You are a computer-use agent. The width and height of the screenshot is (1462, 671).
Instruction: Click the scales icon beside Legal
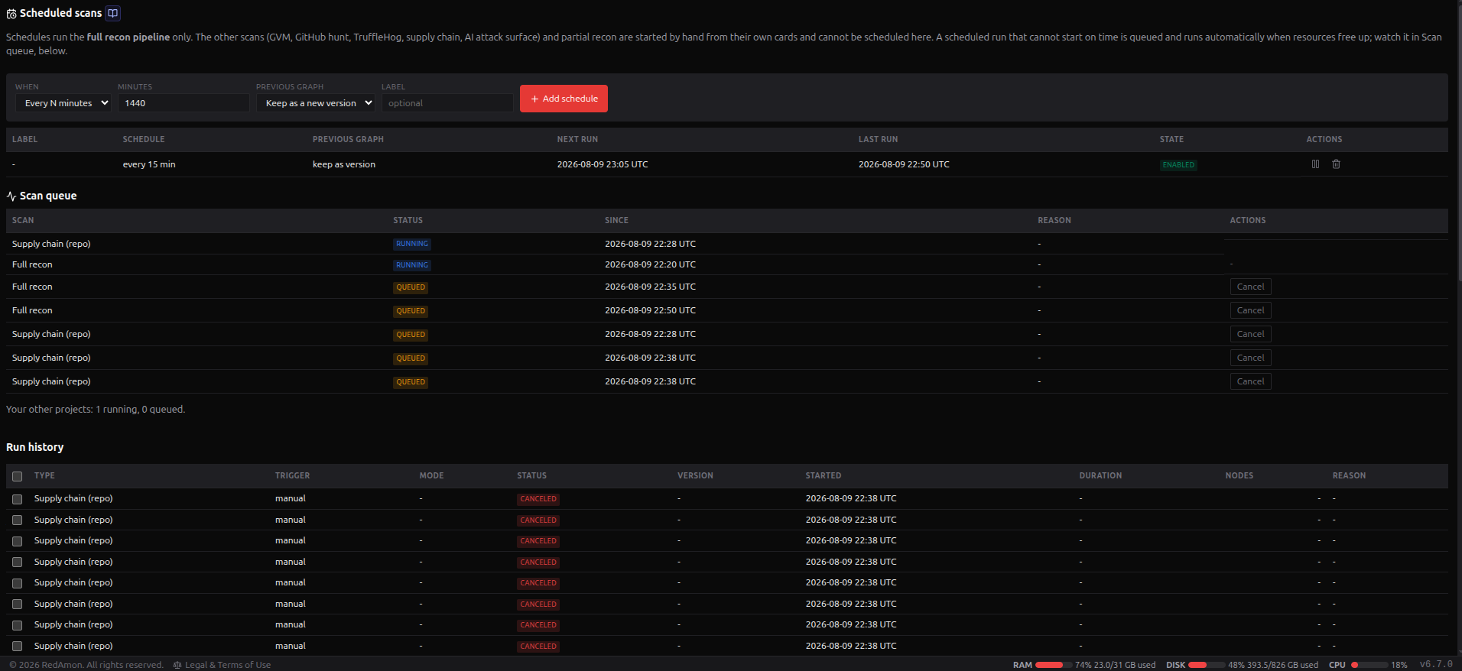[x=177, y=665]
